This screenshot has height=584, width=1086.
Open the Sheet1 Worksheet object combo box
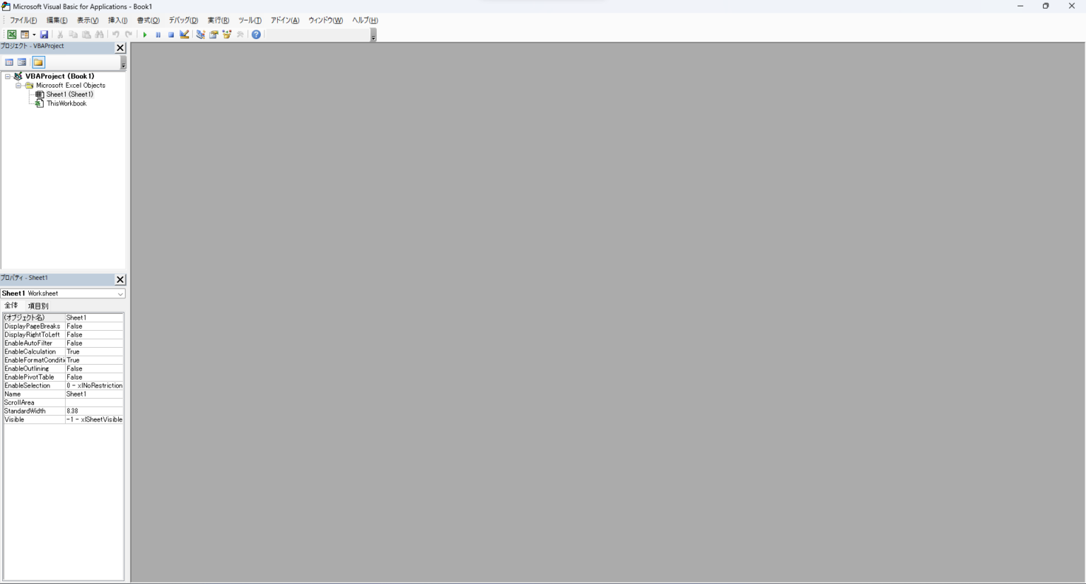tap(121, 293)
